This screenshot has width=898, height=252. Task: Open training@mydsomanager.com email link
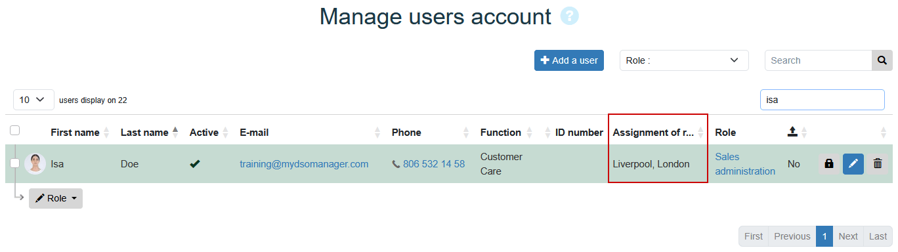304,164
